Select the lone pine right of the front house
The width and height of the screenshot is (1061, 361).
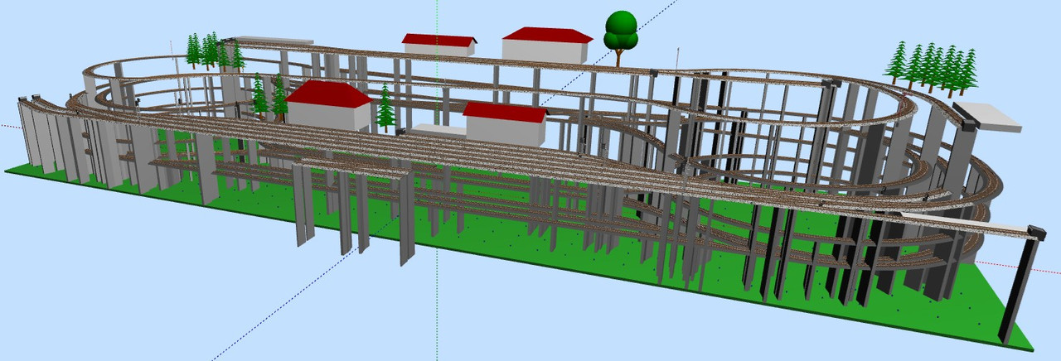tap(385, 108)
